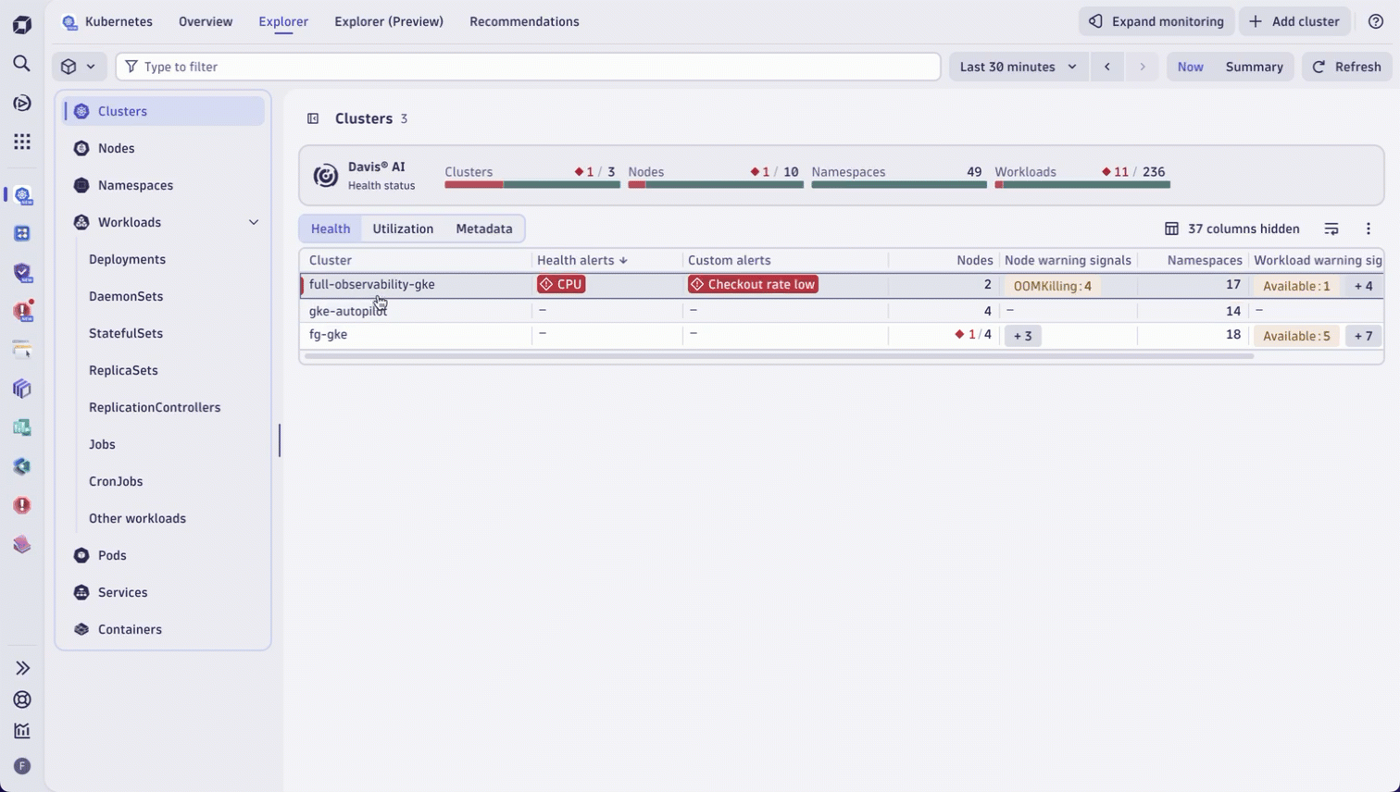Open CronJobs in the sidebar

click(x=116, y=481)
